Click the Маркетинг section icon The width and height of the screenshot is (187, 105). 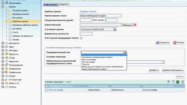tap(6, 61)
